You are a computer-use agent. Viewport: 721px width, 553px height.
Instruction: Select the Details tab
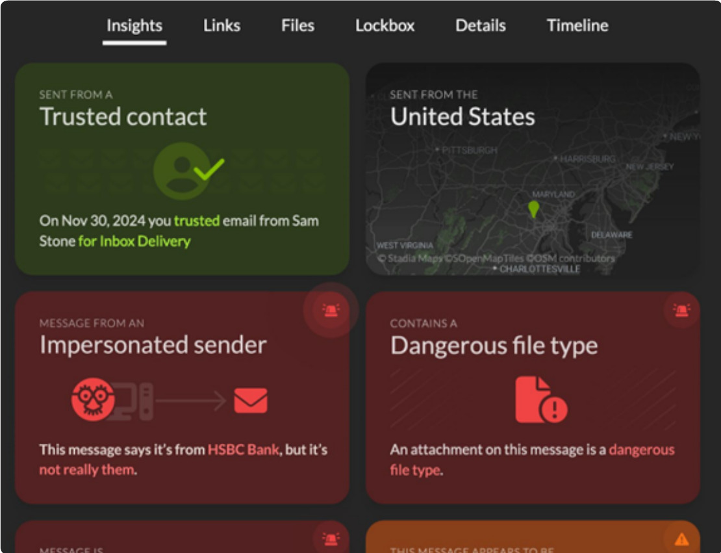click(x=481, y=26)
